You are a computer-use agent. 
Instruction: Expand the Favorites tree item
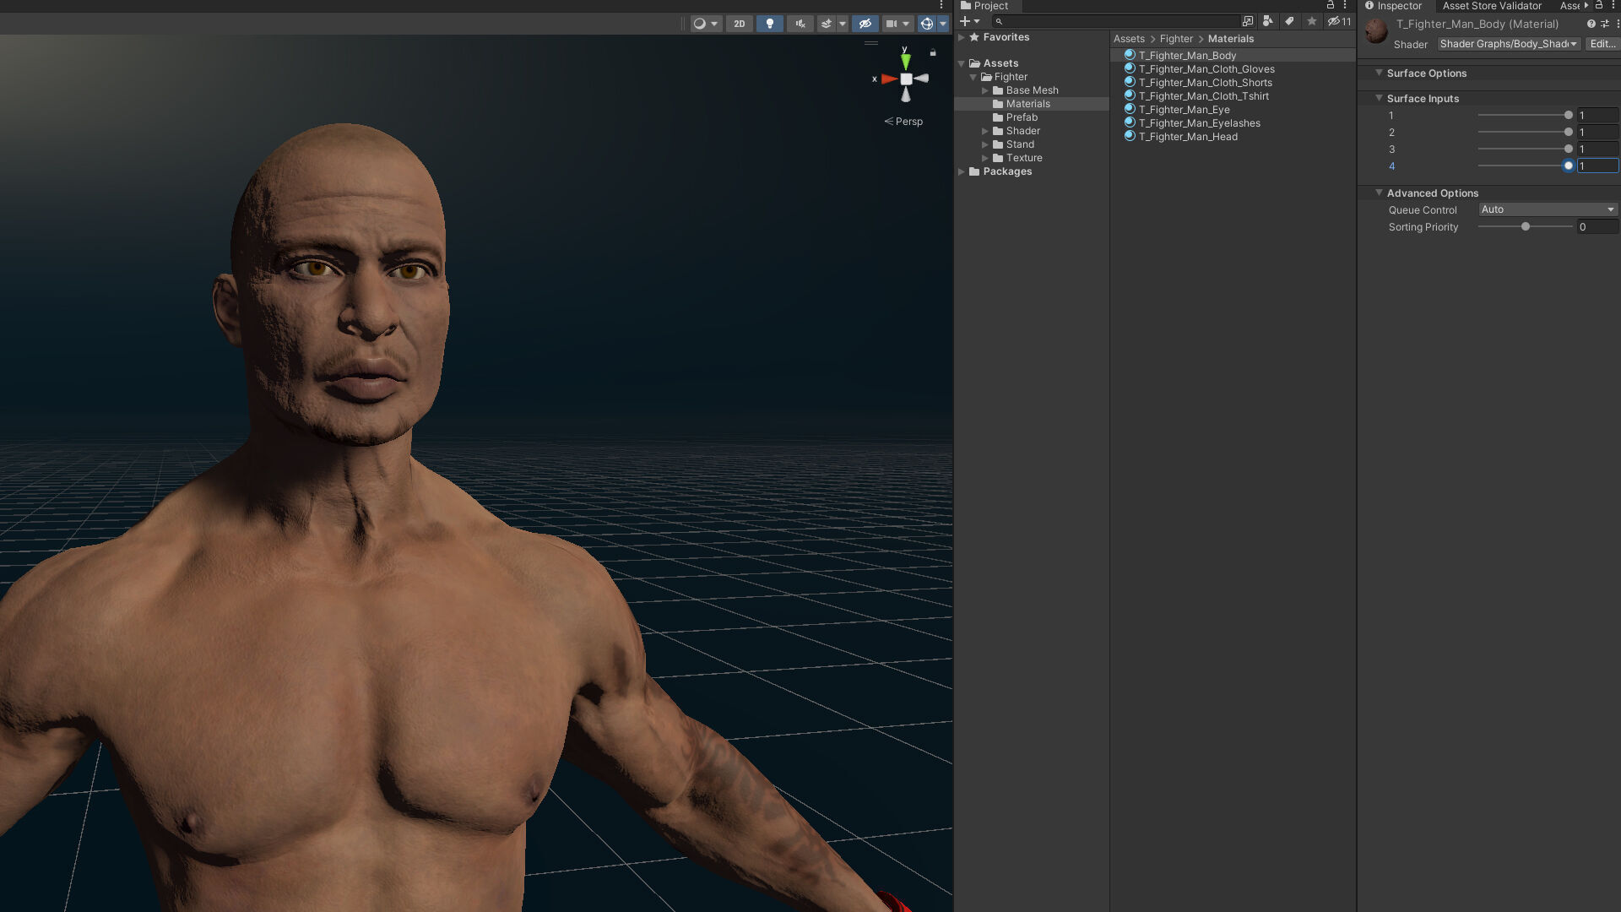coord(961,37)
